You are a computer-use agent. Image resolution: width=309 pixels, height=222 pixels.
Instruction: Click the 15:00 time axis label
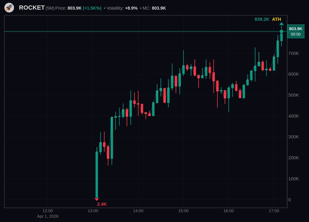183,211
